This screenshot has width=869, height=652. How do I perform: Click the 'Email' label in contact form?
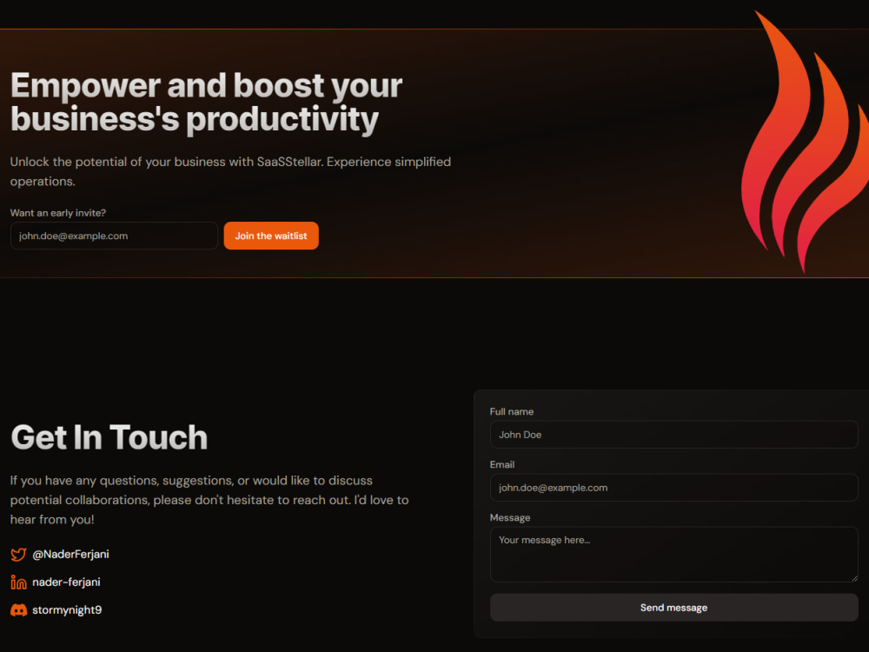(x=502, y=464)
